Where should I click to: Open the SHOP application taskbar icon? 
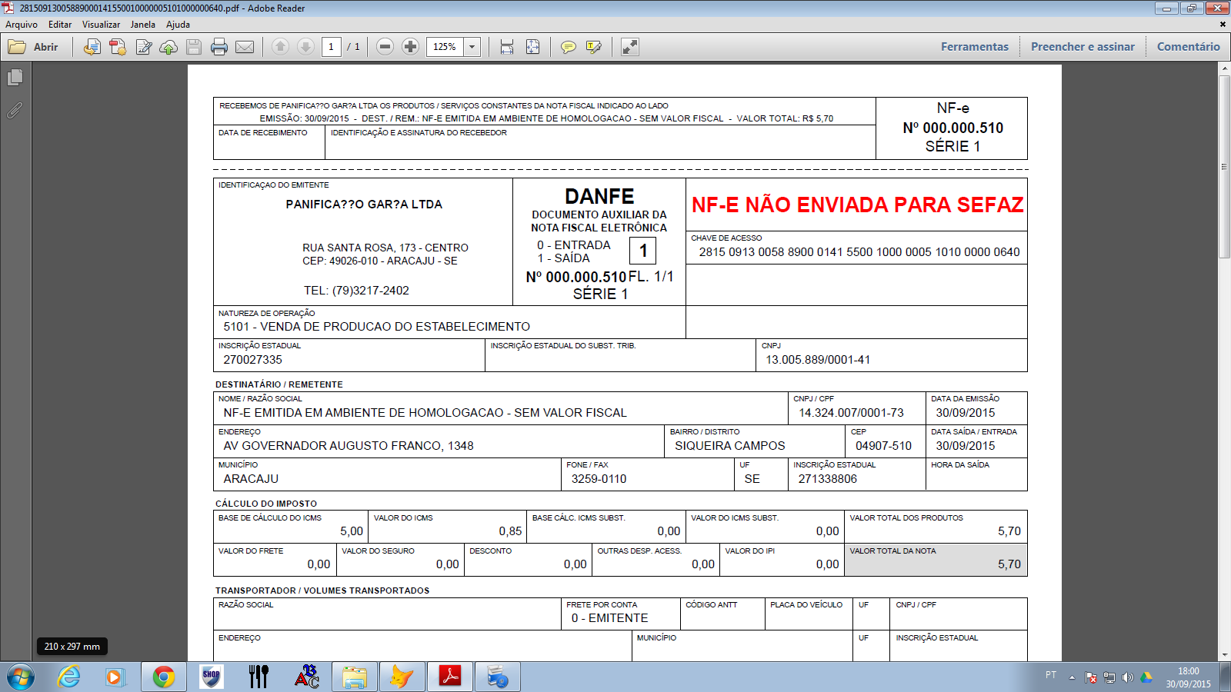pos(211,677)
